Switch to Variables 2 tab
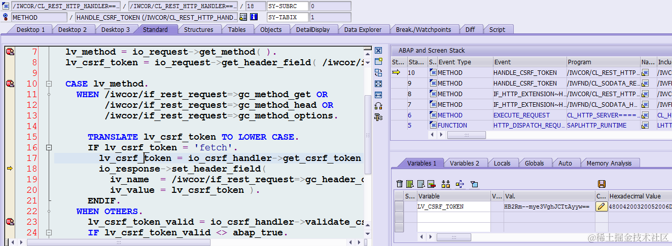The image size is (672, 246). click(465, 163)
